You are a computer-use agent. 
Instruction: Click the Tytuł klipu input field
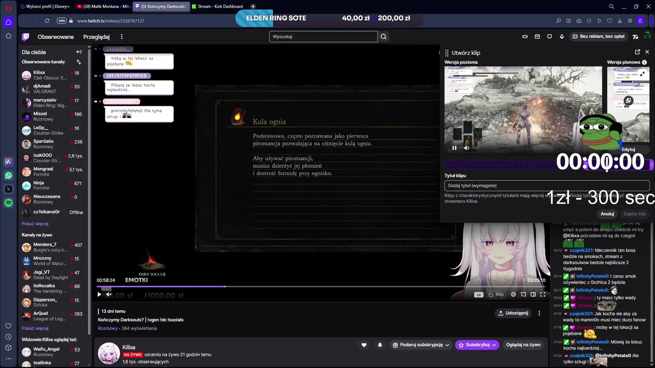pyautogui.click(x=547, y=186)
